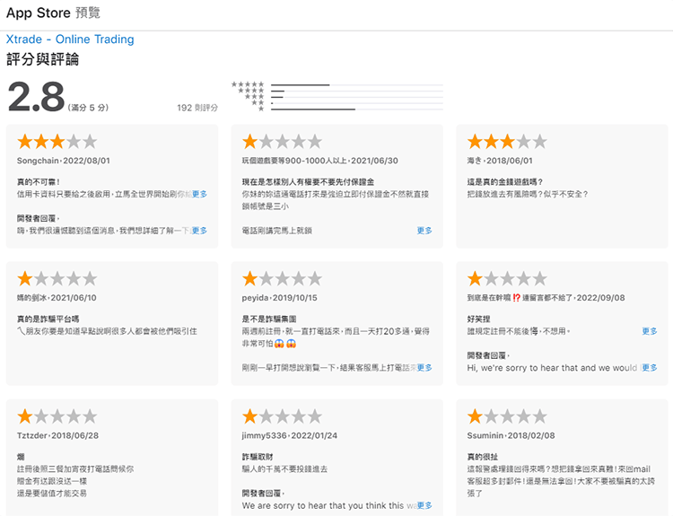Click star rating of 2021/06/30 review
673x516 pixels.
coord(282,142)
